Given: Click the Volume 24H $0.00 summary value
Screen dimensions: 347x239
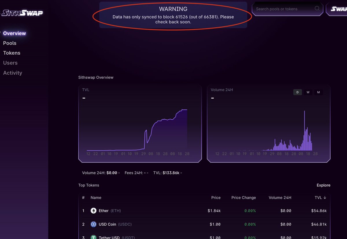Looking at the screenshot, I should pyautogui.click(x=112, y=173).
